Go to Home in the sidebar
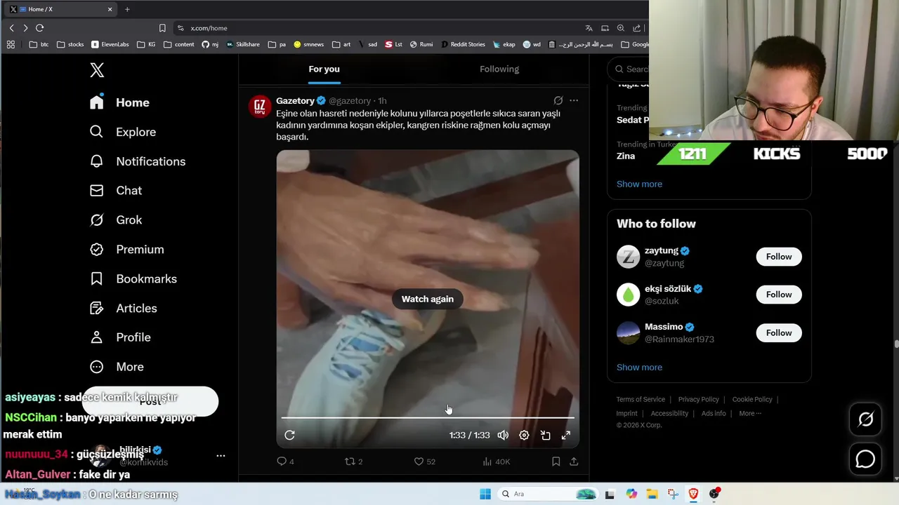 [119, 102]
